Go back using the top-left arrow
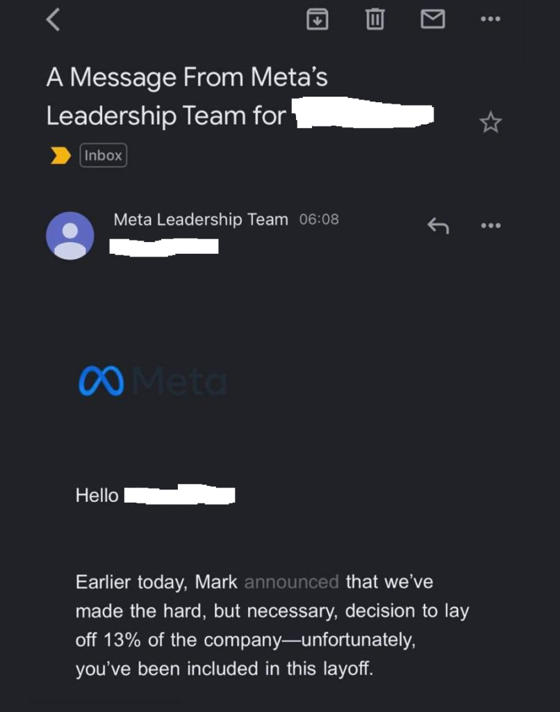This screenshot has width=560, height=712. point(53,19)
